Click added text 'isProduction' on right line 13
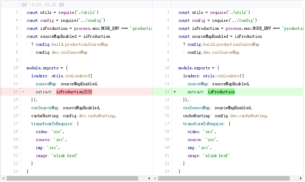This screenshot has width=305, height=182. pyautogui.click(x=221, y=92)
